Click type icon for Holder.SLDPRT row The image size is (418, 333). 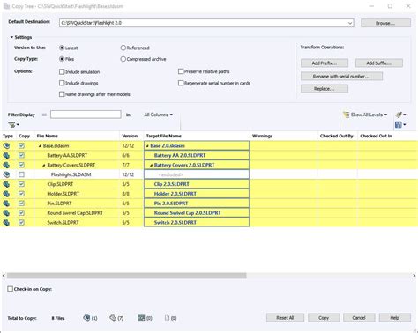pos(6,194)
